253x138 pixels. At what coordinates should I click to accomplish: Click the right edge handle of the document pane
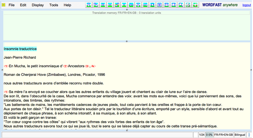(x=251, y=70)
